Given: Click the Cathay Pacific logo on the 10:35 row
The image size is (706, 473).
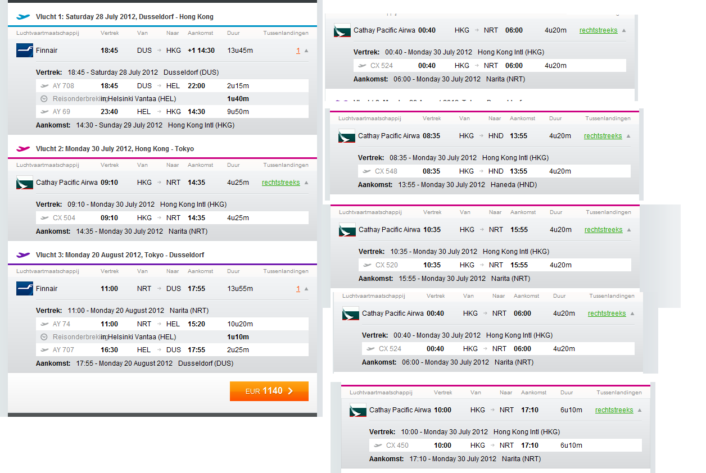Looking at the screenshot, I should [x=347, y=230].
